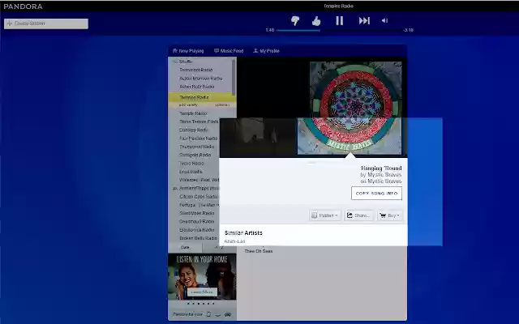Click the Pandora logo

pos(23,6)
